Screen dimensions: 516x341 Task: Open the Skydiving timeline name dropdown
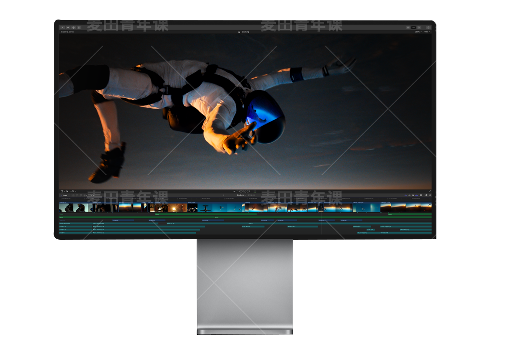241,195
